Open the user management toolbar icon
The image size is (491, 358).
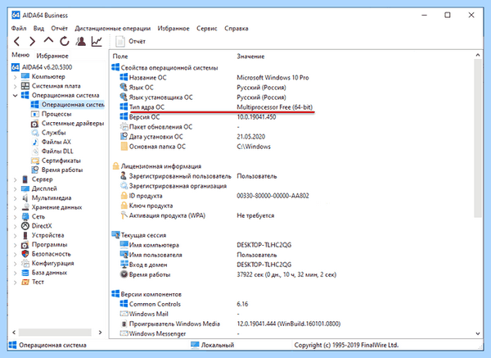[81, 41]
